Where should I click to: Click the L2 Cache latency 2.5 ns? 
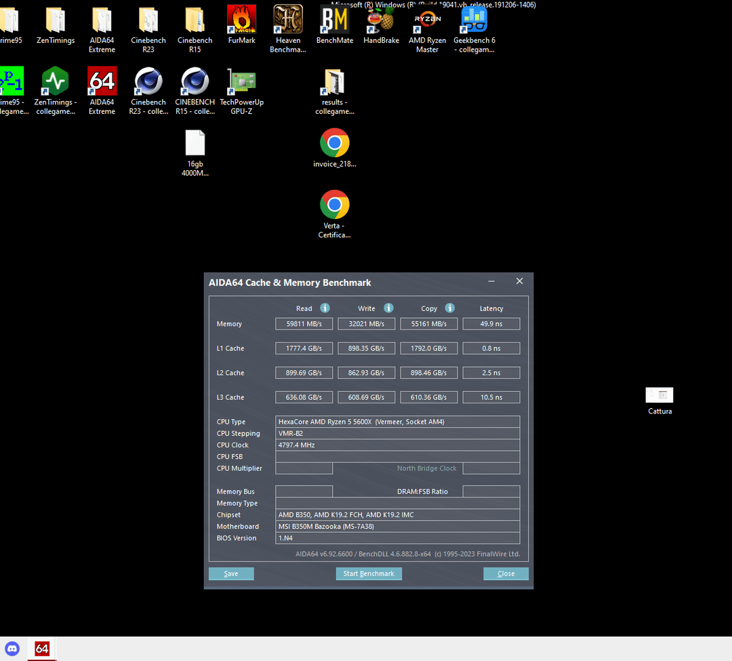tap(491, 373)
